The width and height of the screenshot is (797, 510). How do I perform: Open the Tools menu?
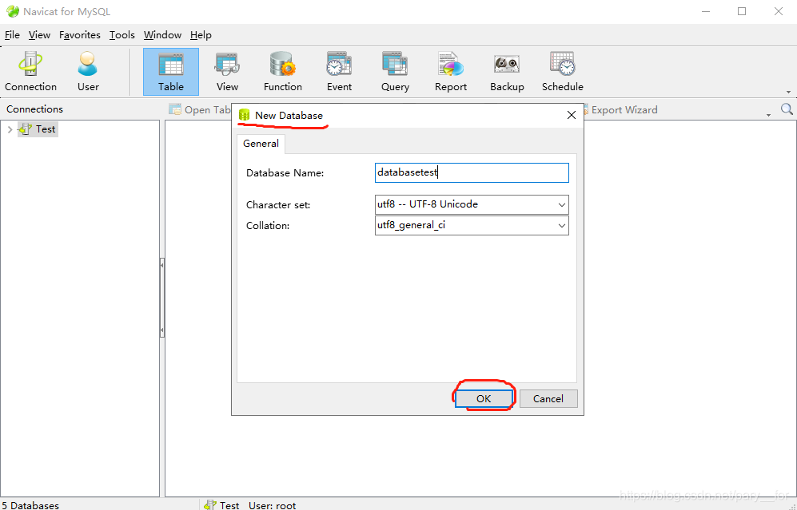(122, 35)
